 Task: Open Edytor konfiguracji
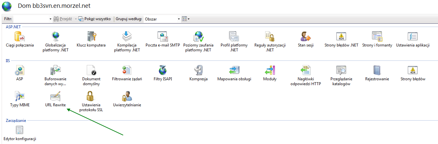click(x=20, y=133)
